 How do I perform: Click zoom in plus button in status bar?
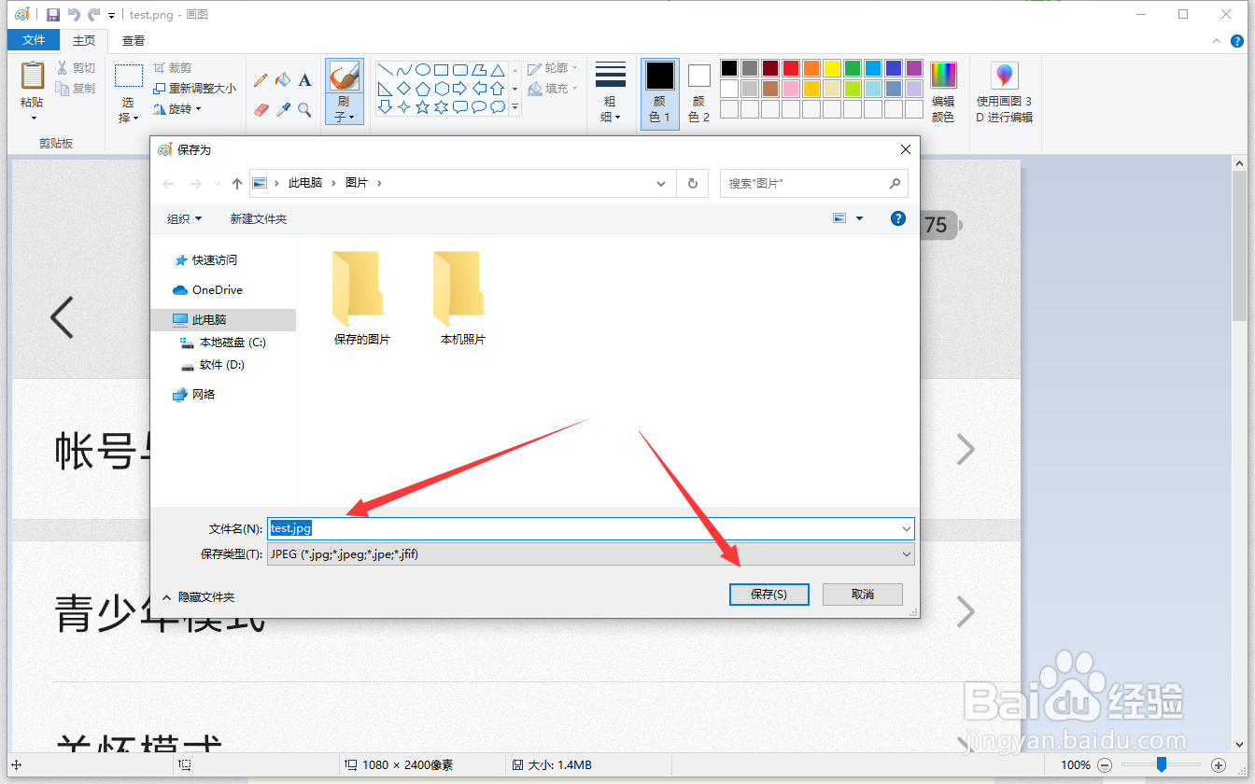[1219, 765]
